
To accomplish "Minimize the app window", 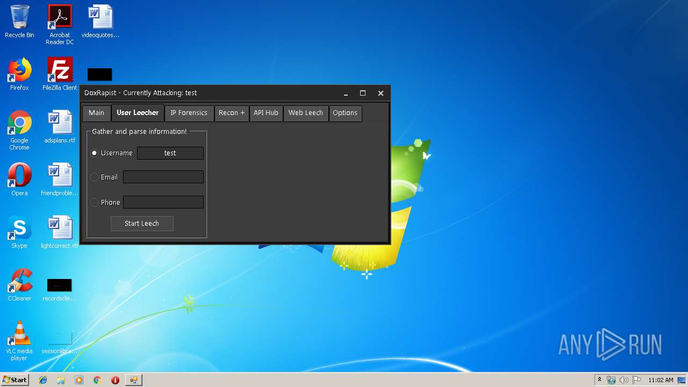I will coord(346,93).
